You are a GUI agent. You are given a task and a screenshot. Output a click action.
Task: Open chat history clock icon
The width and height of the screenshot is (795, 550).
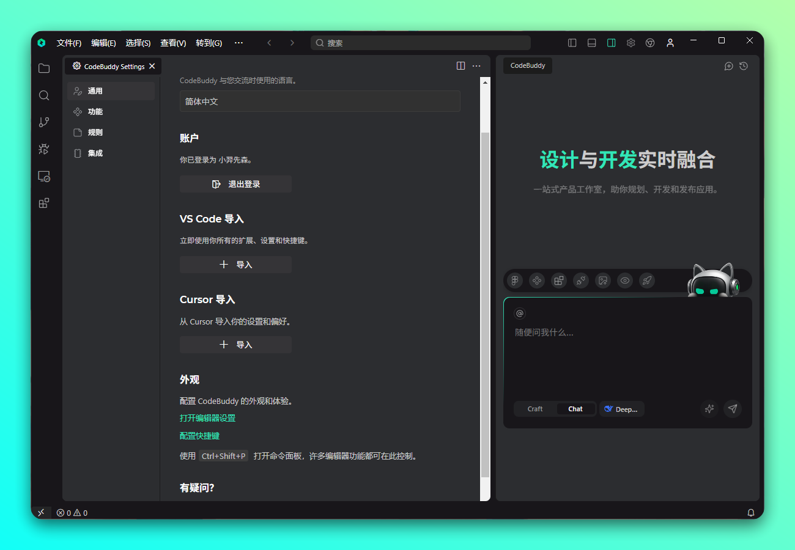(x=744, y=66)
